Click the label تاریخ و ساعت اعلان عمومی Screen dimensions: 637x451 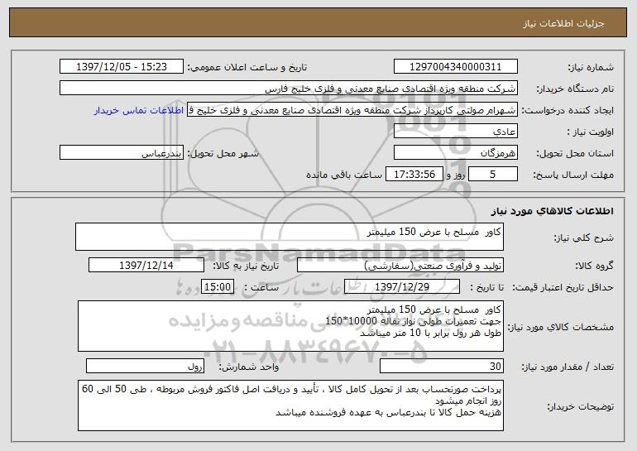[247, 68]
